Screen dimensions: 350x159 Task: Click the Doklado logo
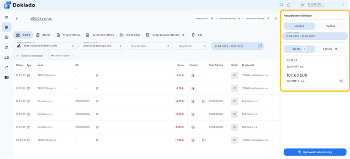[x=19, y=5]
